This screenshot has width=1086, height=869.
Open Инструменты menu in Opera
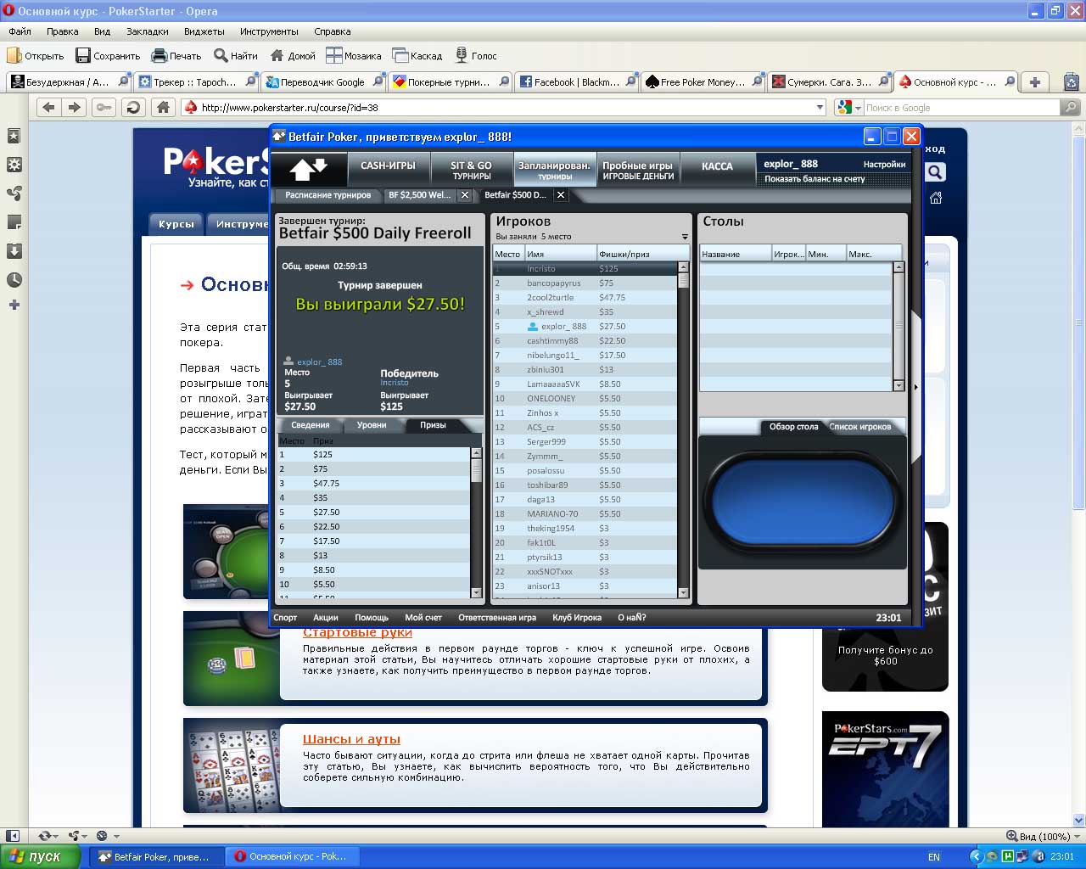269,31
